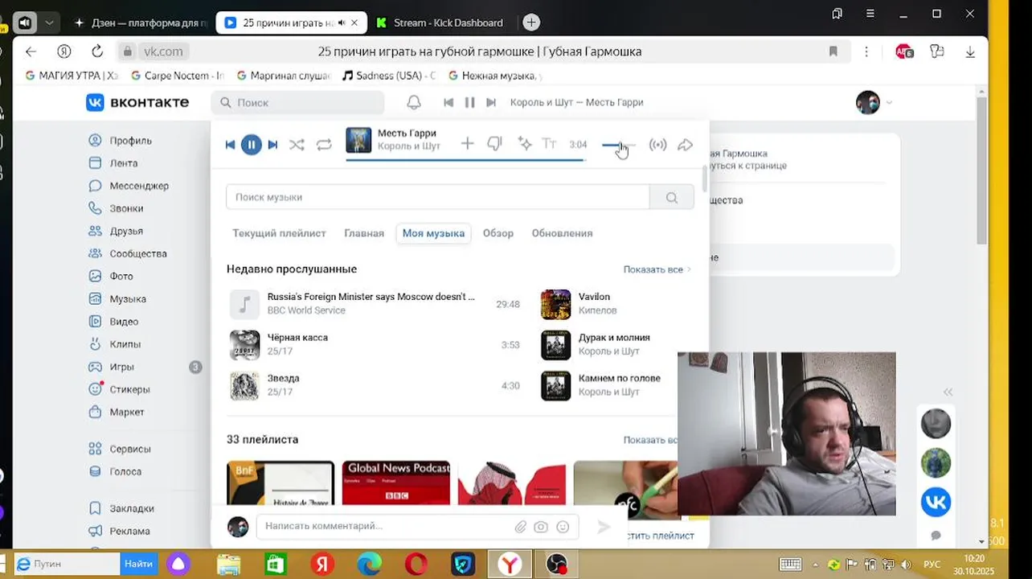Toggle repeat mode
The width and height of the screenshot is (1032, 579).
[x=324, y=145]
